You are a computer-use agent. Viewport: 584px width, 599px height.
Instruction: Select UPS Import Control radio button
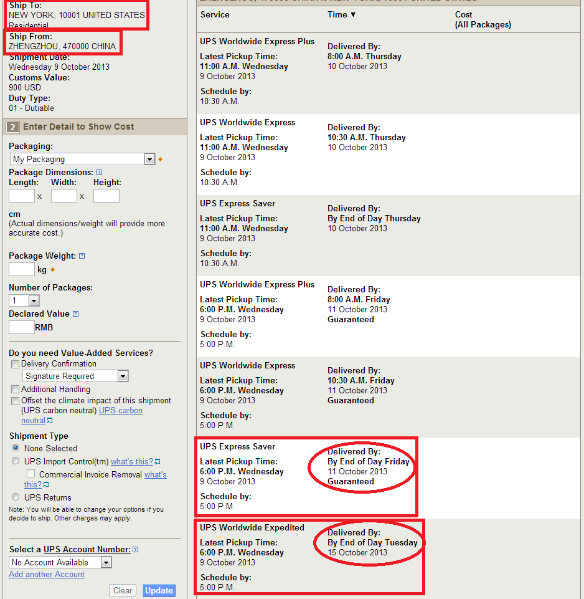(16, 461)
